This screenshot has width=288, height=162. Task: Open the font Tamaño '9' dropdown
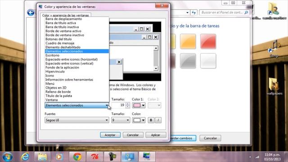[121, 120]
